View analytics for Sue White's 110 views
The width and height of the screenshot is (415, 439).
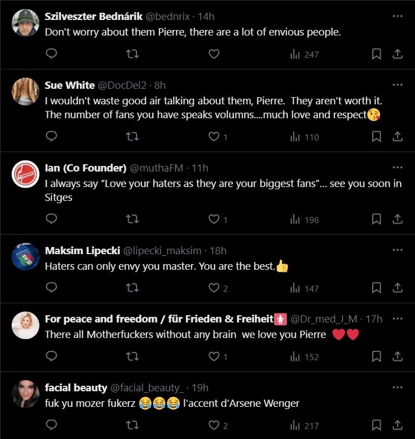305,137
